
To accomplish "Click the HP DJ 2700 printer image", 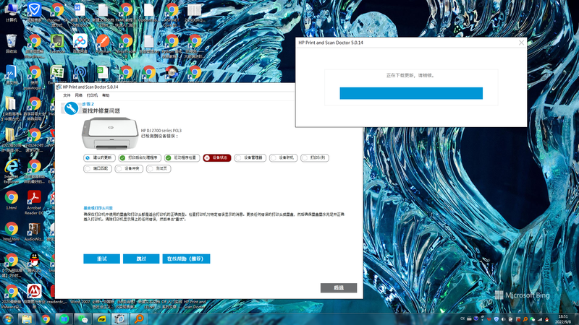I will click(x=110, y=133).
